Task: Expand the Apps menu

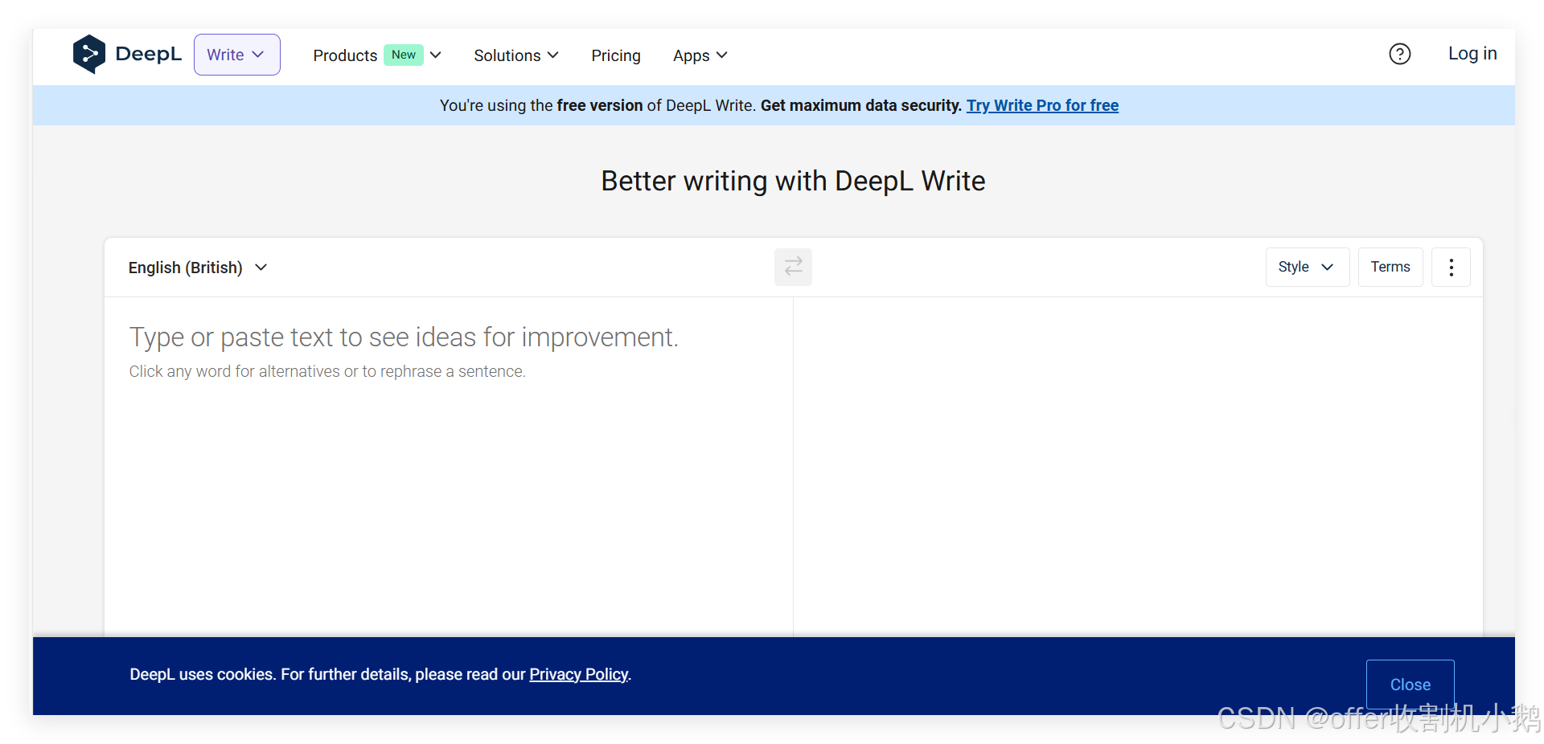Action: point(700,55)
